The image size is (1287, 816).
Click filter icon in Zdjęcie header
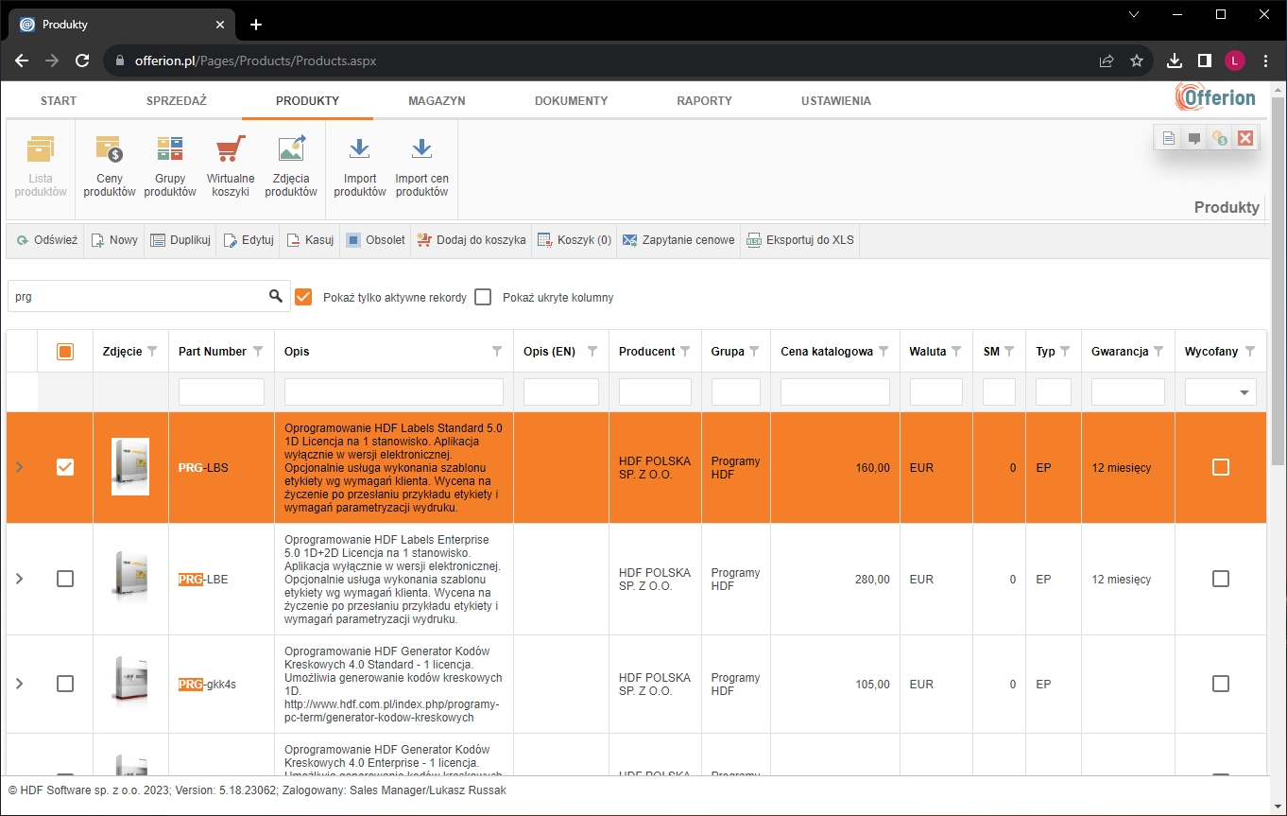tap(152, 352)
